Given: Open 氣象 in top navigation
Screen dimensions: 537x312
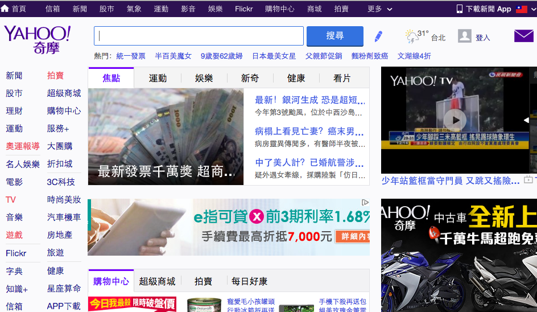Looking at the screenshot, I should coord(134,9).
